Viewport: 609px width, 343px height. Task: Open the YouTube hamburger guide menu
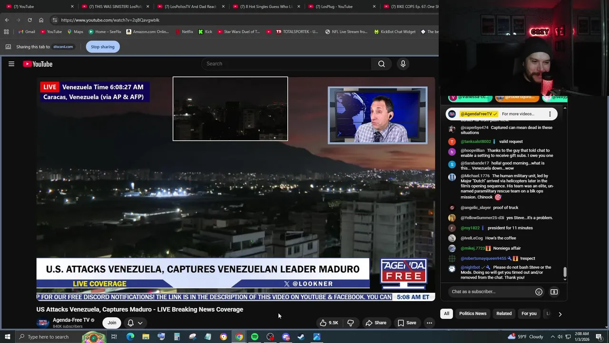11,64
